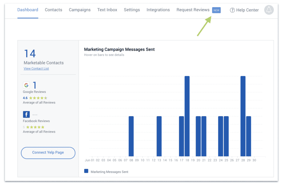Click the Facebook Reviews label
Viewport: 282px width, 185px height.
tap(36, 121)
